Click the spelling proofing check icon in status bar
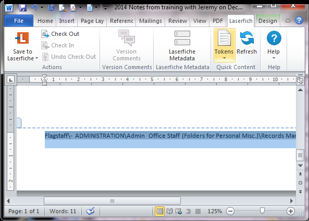Image resolution: width=309 pixels, height=221 pixels. 90,211
